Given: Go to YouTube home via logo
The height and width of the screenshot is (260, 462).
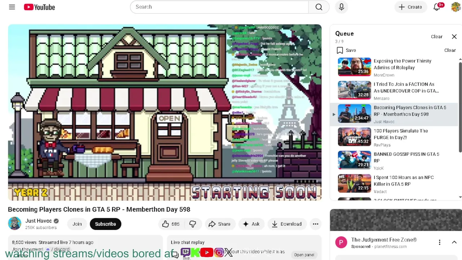Looking at the screenshot, I should click(x=39, y=7).
